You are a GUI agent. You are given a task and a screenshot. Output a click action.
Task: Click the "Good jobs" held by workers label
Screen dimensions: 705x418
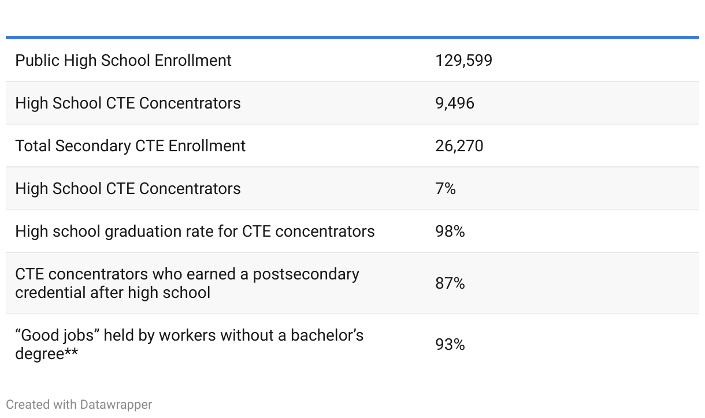189,344
